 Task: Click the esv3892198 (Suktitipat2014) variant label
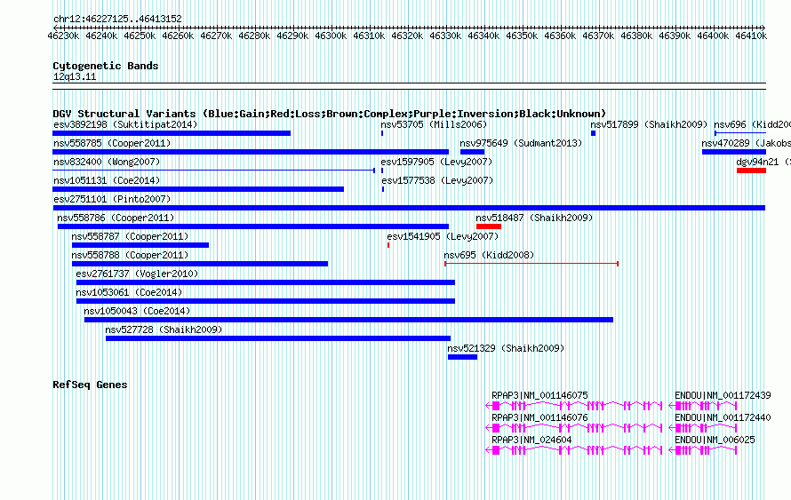pyautogui.click(x=125, y=124)
